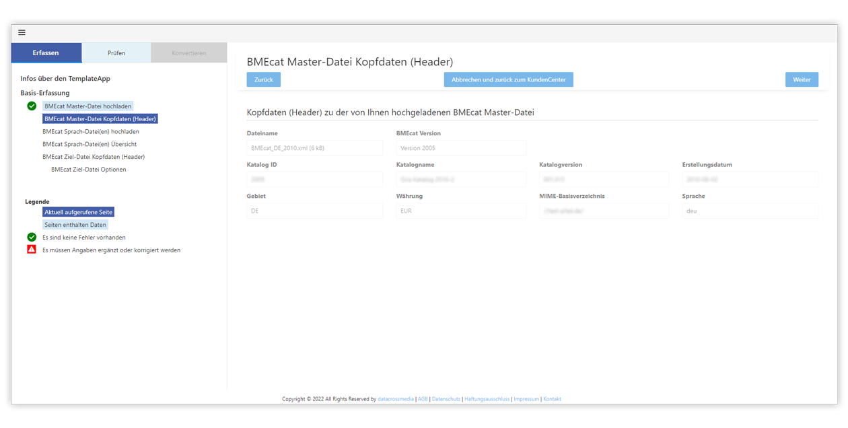Open the Kontakt footer link
Image resolution: width=848 pixels, height=428 pixels.
pyautogui.click(x=552, y=399)
